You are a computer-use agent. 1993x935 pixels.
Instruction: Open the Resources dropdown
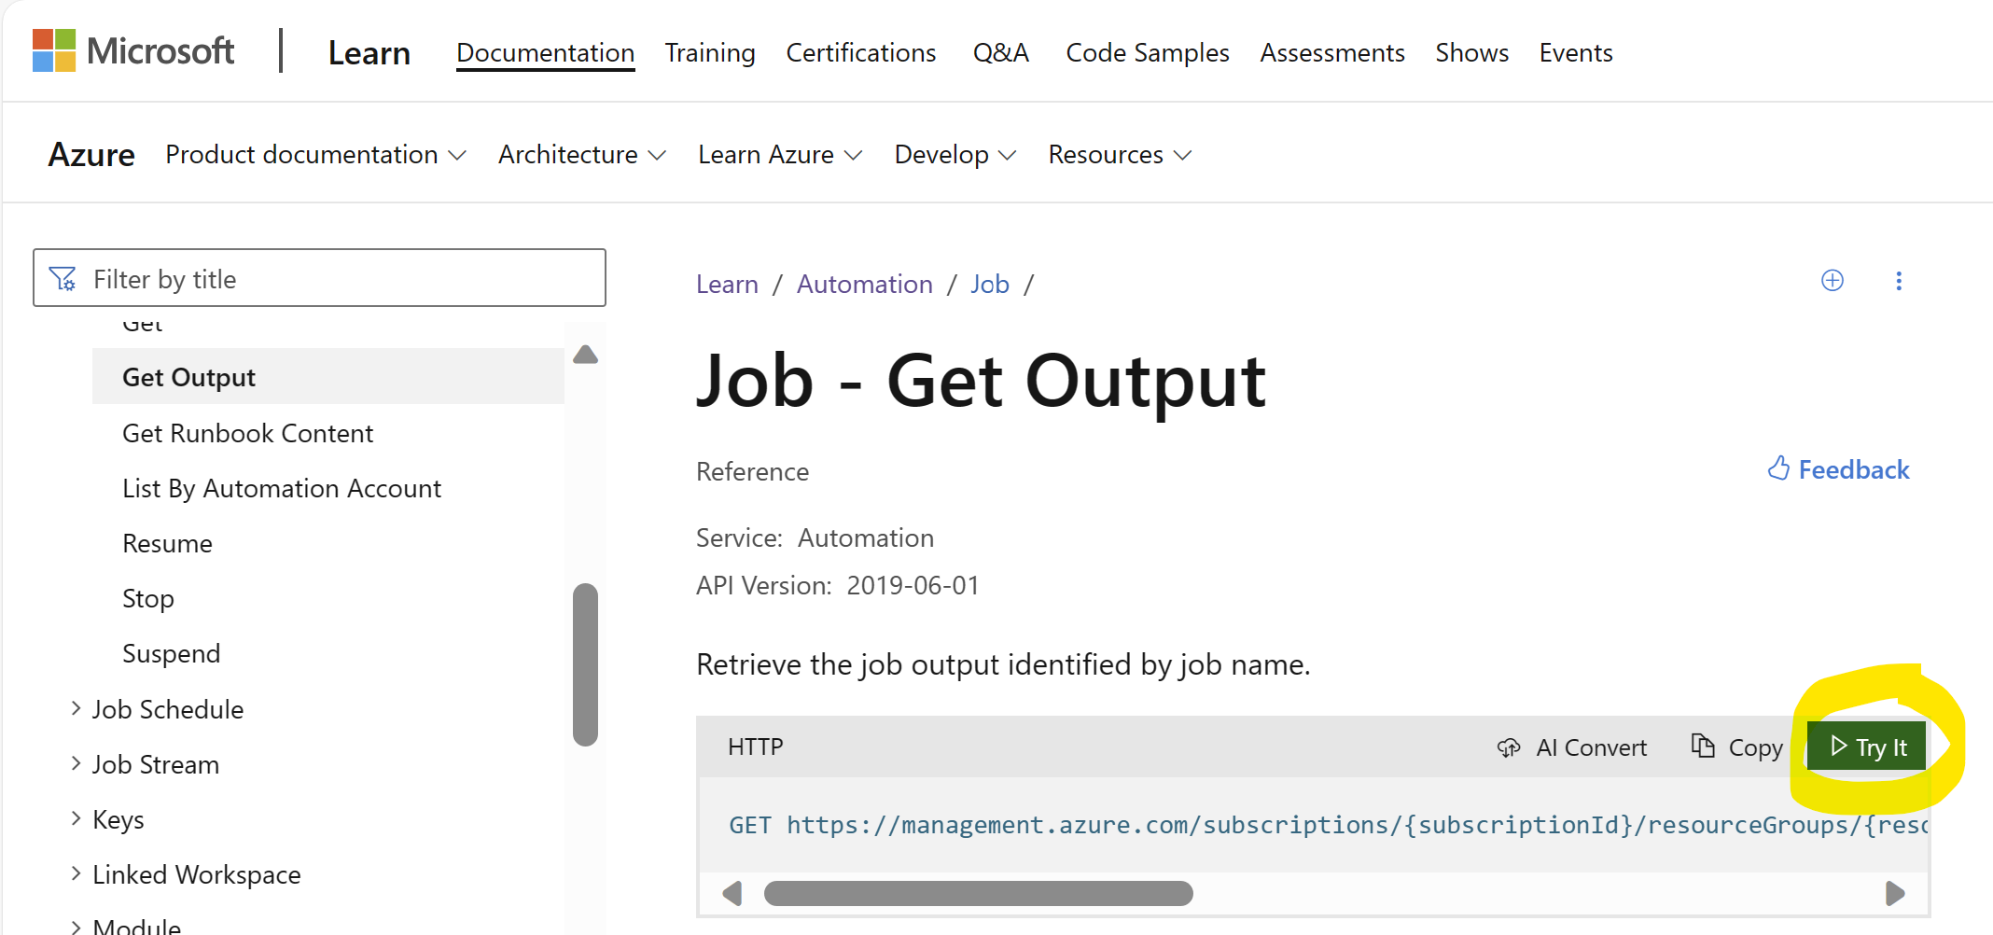pyautogui.click(x=1120, y=154)
